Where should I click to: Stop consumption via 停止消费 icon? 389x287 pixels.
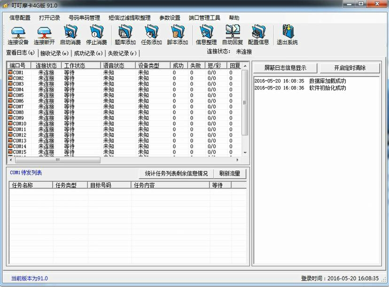(96, 35)
